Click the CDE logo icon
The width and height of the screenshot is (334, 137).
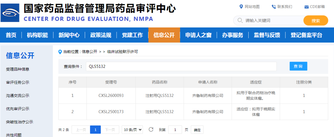pos(11,13)
